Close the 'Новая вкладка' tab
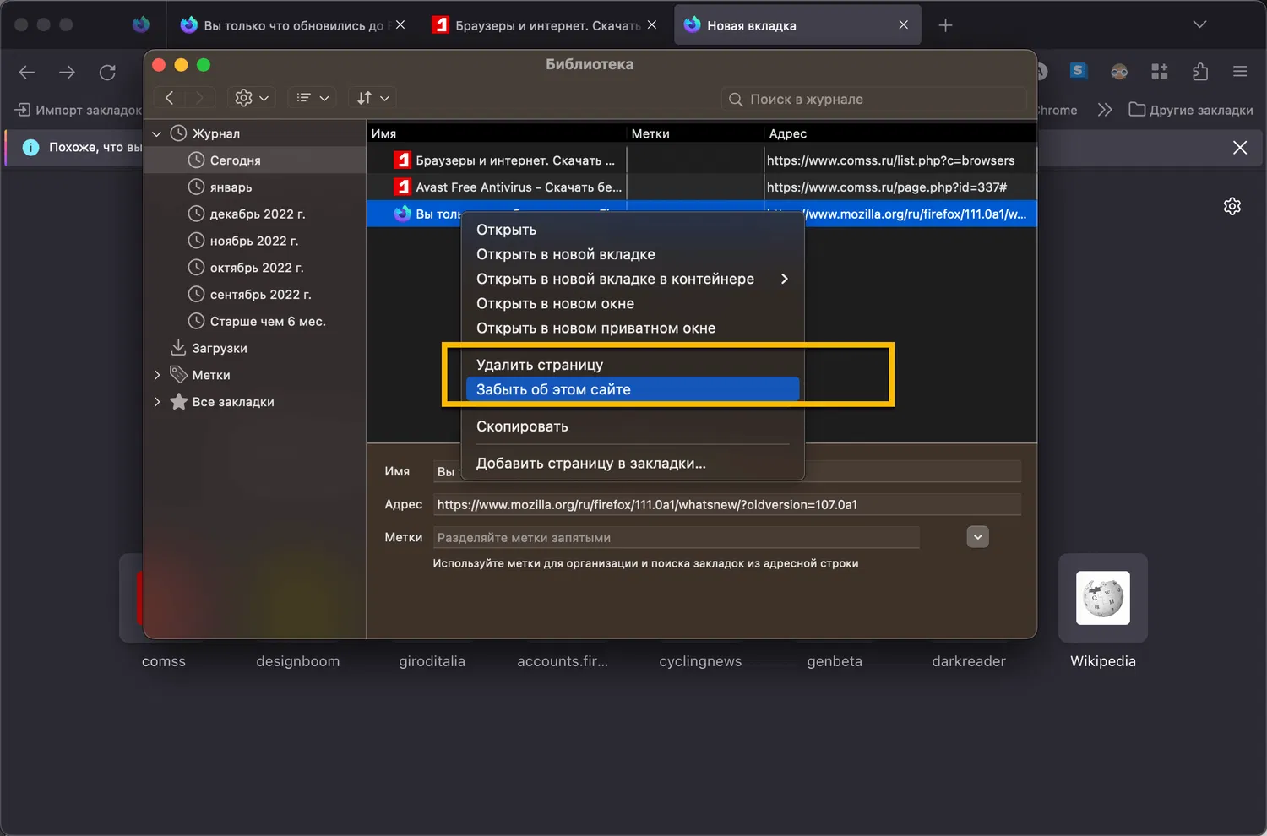Screen dimensions: 1267x836 click(904, 25)
